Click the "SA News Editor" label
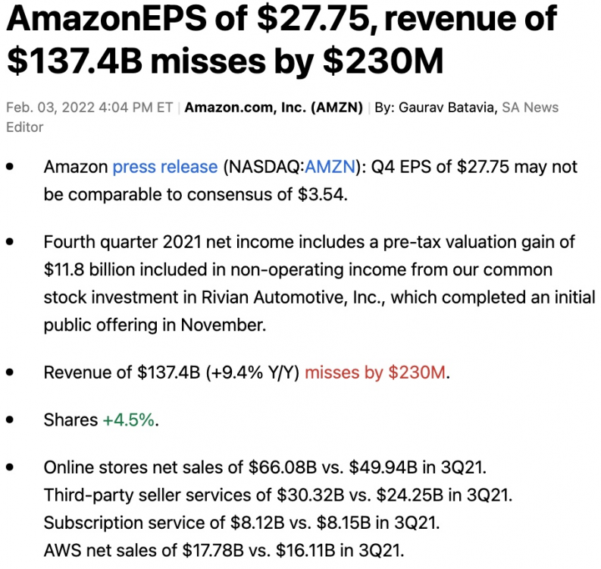Viewport: 601px width, 569px height. click(x=530, y=107)
